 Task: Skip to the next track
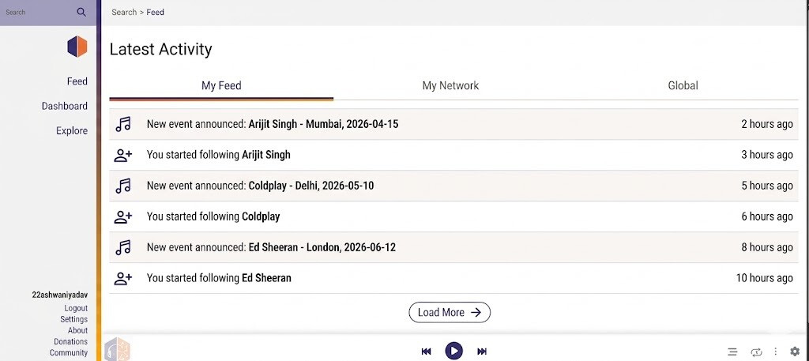(x=482, y=352)
